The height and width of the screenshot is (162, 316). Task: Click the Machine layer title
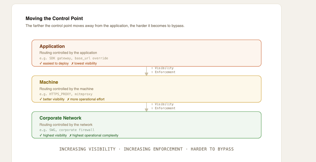point(49,82)
